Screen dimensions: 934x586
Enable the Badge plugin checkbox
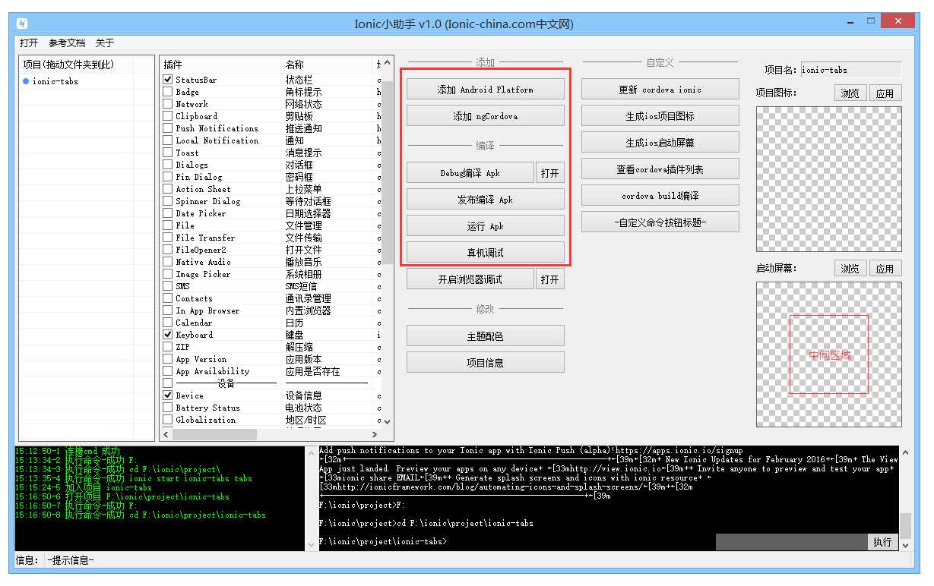(x=168, y=92)
